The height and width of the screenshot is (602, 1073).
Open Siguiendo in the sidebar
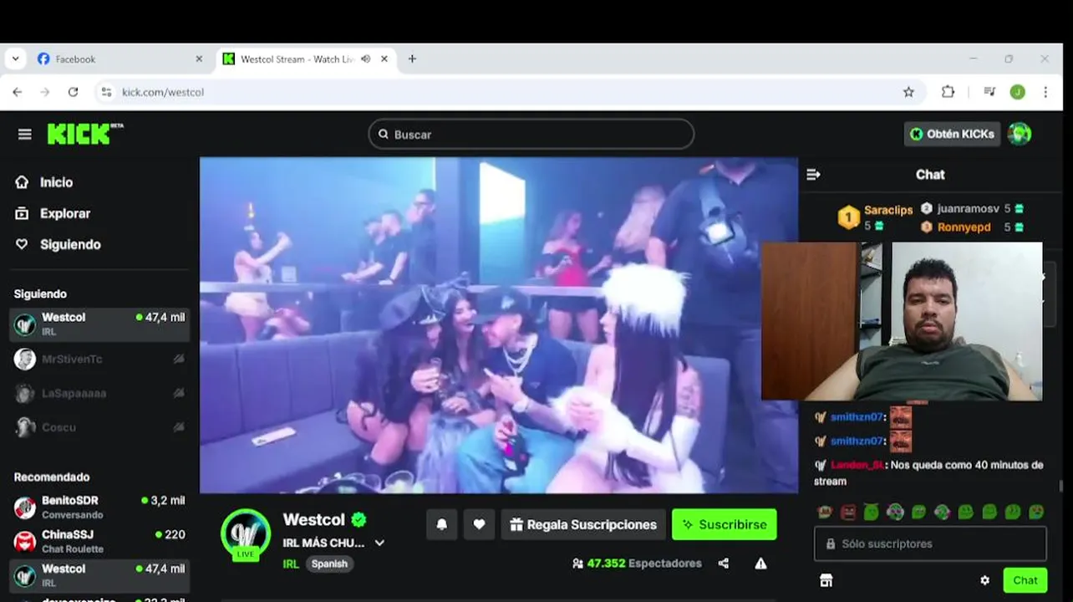coord(58,244)
